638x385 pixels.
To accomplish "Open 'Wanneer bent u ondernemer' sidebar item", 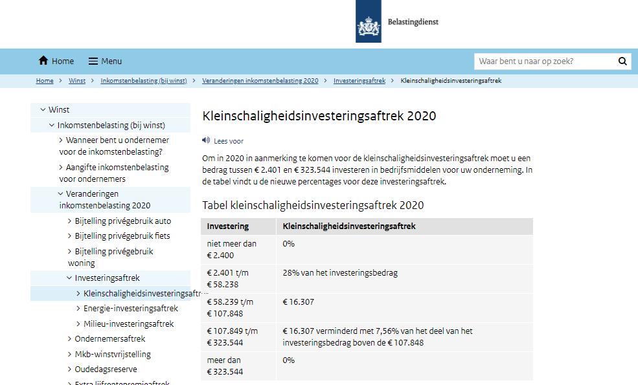I will coord(114,146).
